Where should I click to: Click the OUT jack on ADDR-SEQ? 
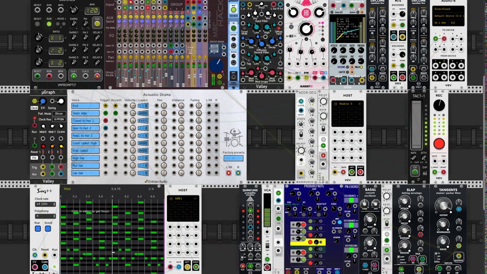point(301,173)
